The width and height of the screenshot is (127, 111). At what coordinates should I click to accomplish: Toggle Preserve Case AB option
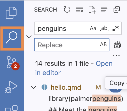point(103,44)
